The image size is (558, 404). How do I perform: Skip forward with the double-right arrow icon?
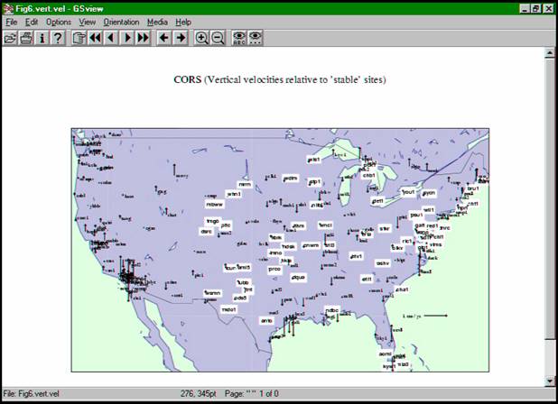coord(143,38)
